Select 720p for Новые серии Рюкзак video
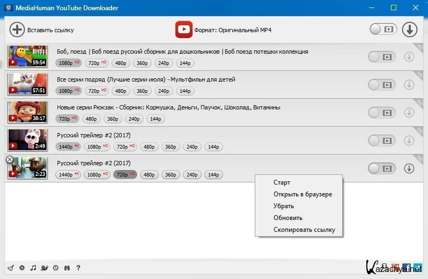The width and height of the screenshot is (428, 279). coord(67,119)
